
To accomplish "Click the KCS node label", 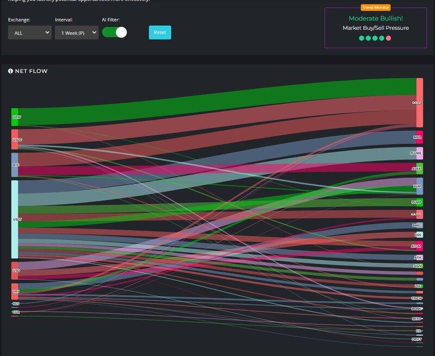I will tap(16, 304).
